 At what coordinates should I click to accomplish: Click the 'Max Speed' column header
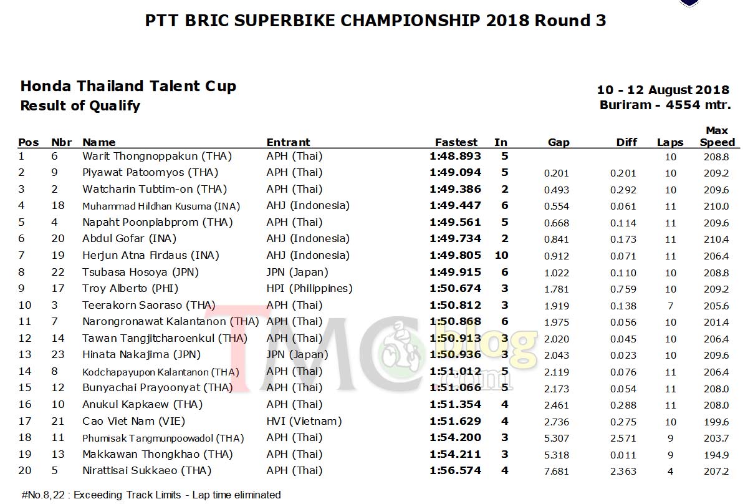[717, 137]
